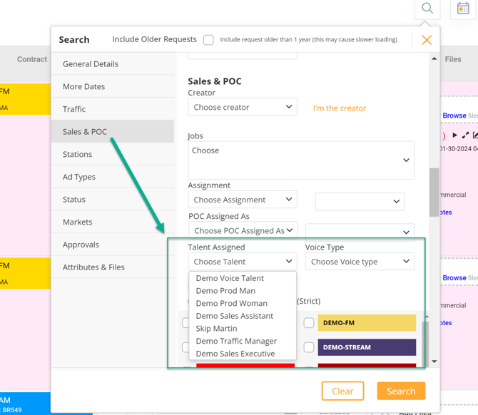478x415 pixels.
Task: Select Demo Traffic Manager option
Action: pos(243,341)
